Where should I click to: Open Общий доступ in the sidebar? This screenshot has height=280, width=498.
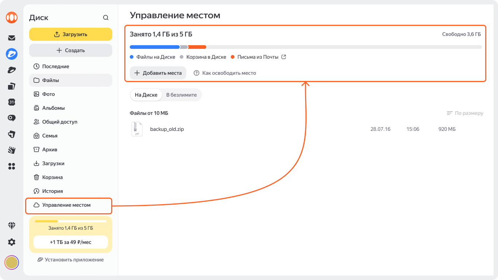pos(71,122)
